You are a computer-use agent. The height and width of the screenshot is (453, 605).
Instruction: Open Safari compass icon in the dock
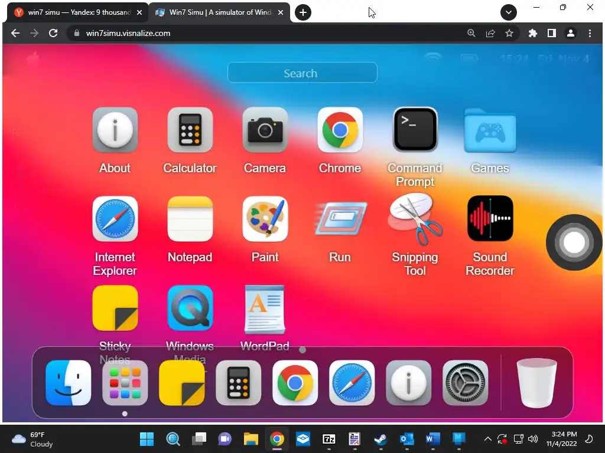tap(352, 383)
